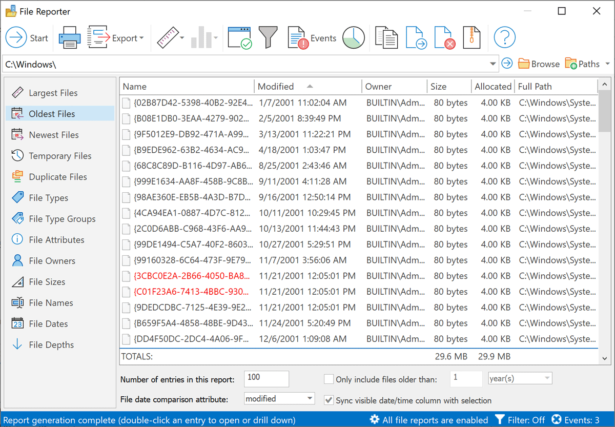Click the list vertical scrollbar thumb
615x427 pixels.
605,111
